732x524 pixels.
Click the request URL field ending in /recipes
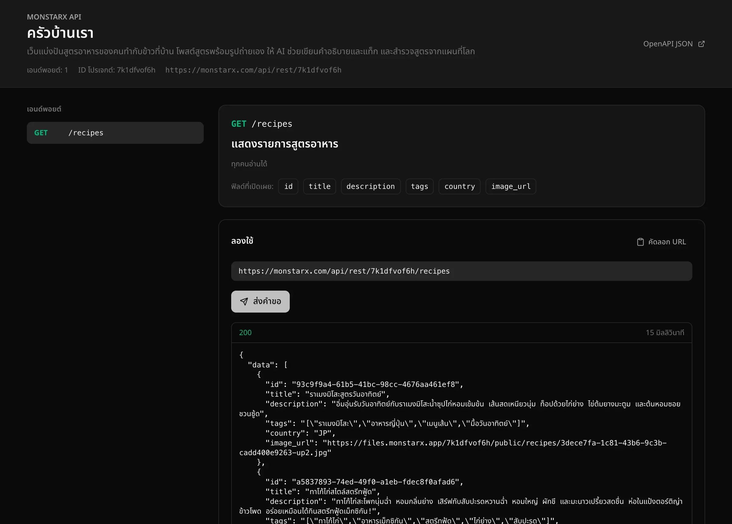point(461,271)
